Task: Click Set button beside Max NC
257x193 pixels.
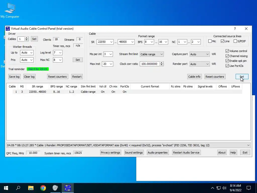Action: pyautogui.click(x=78, y=60)
